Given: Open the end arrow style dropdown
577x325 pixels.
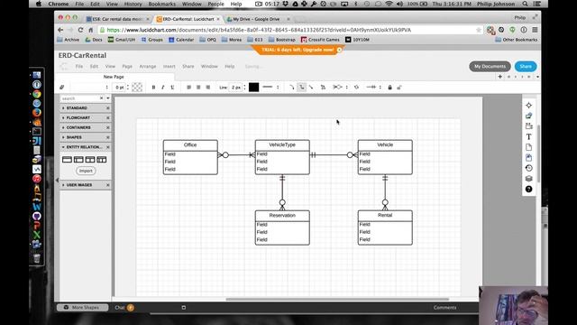Looking at the screenshot, I should point(373,88).
